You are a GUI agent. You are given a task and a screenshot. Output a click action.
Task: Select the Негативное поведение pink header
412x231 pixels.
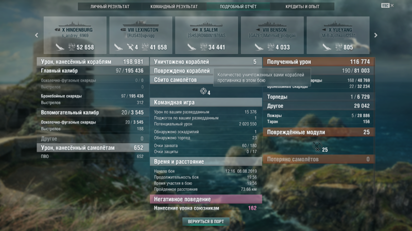[206, 199]
